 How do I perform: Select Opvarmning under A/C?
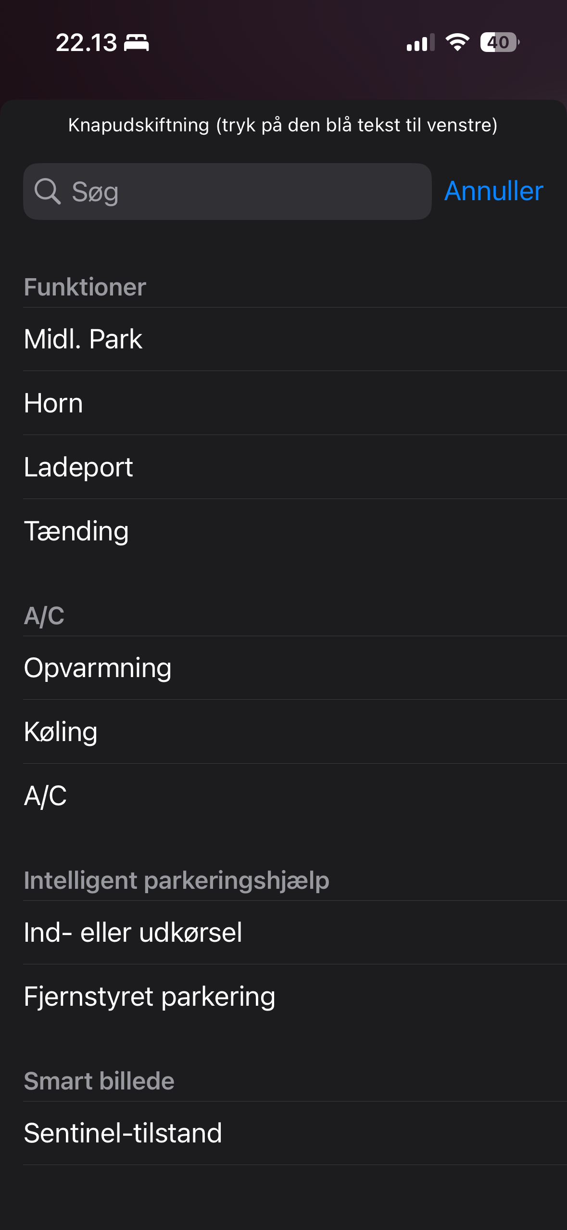98,668
